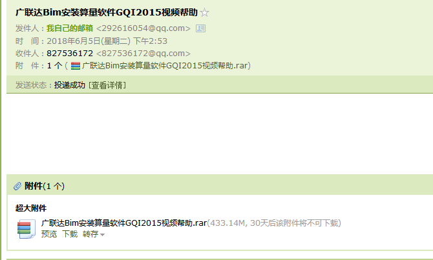The width and height of the screenshot is (433, 260).
Task: Open the sender's contact card icon
Action: pyautogui.click(x=200, y=28)
